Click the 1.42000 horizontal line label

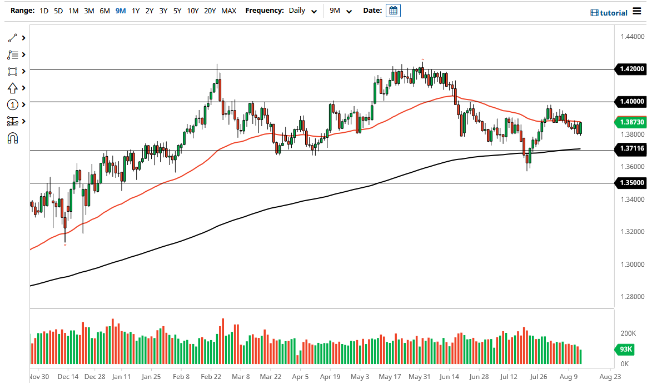(630, 69)
